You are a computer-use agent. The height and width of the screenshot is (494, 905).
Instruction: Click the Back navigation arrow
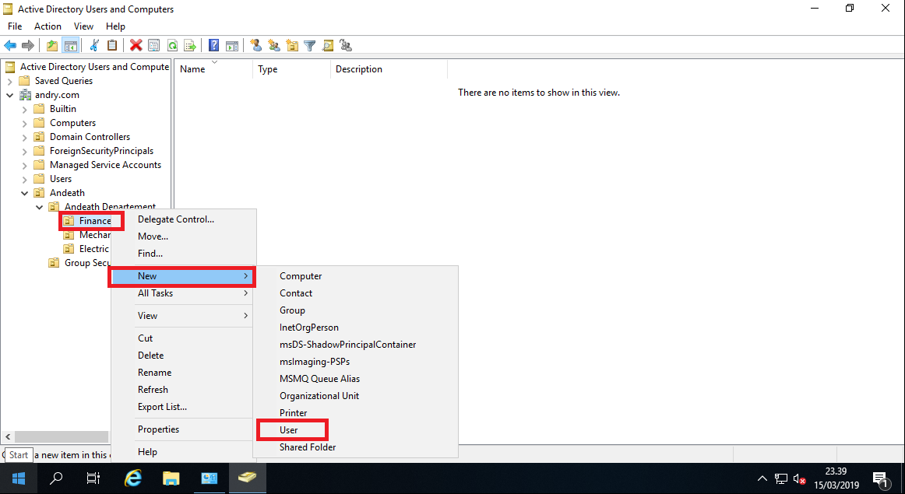click(10, 45)
